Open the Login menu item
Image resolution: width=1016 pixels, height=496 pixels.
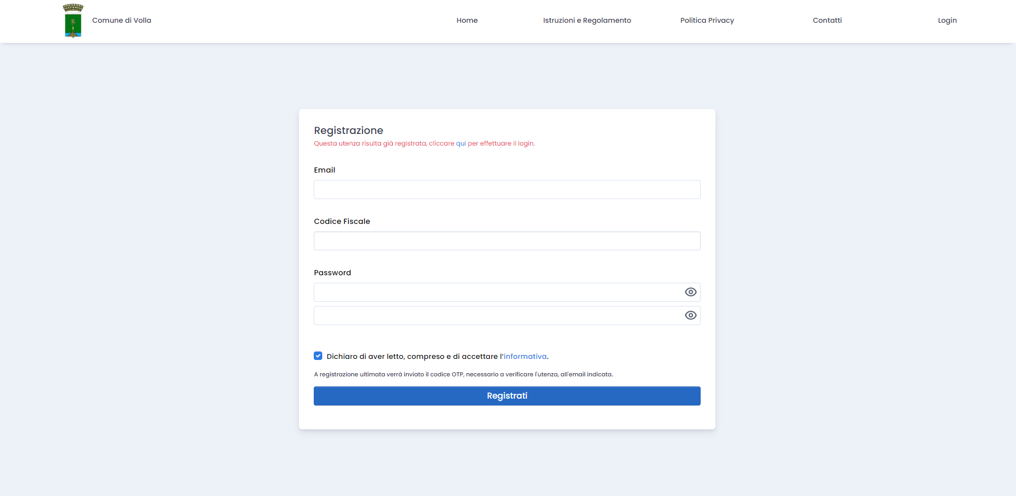pyautogui.click(x=947, y=21)
